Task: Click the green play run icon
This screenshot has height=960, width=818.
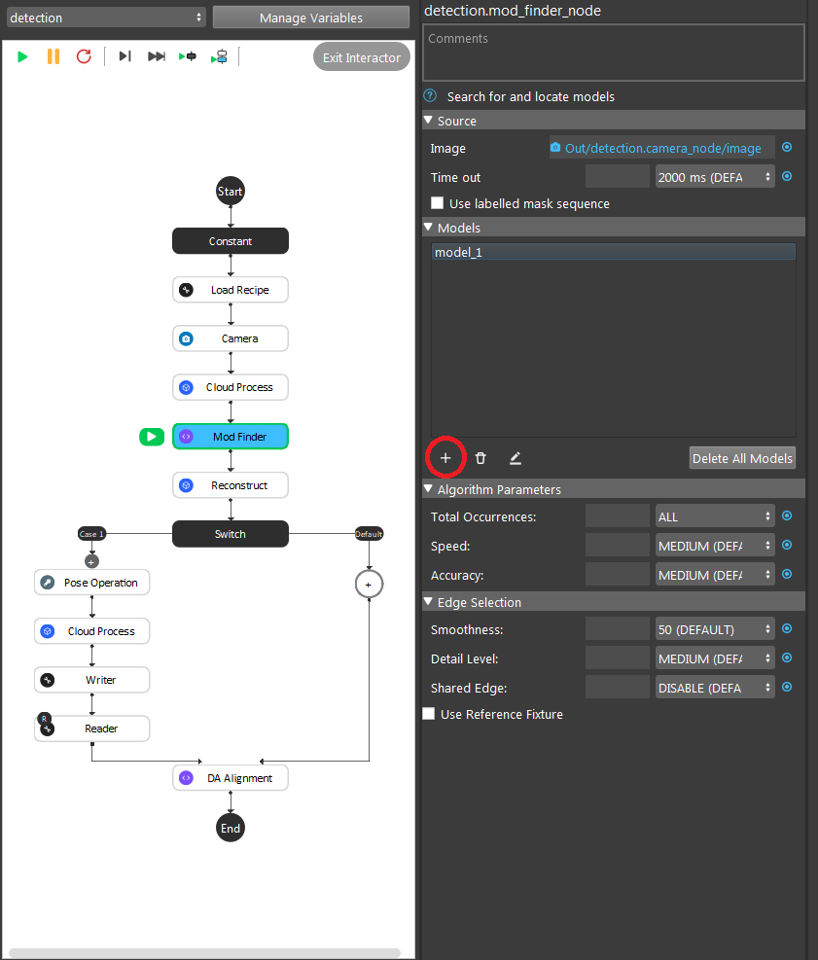Action: point(22,57)
